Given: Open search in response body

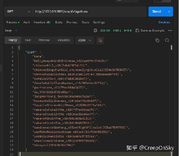Looking at the screenshot, I should (x=167, y=40).
